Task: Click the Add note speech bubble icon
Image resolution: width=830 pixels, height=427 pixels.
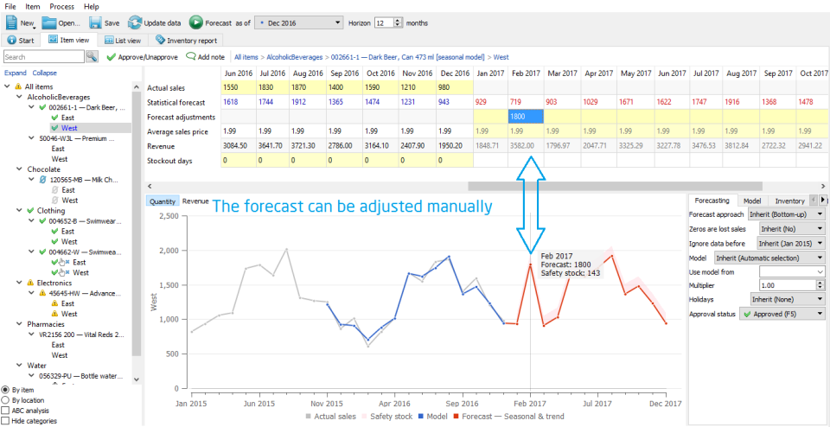Action: tap(190, 56)
